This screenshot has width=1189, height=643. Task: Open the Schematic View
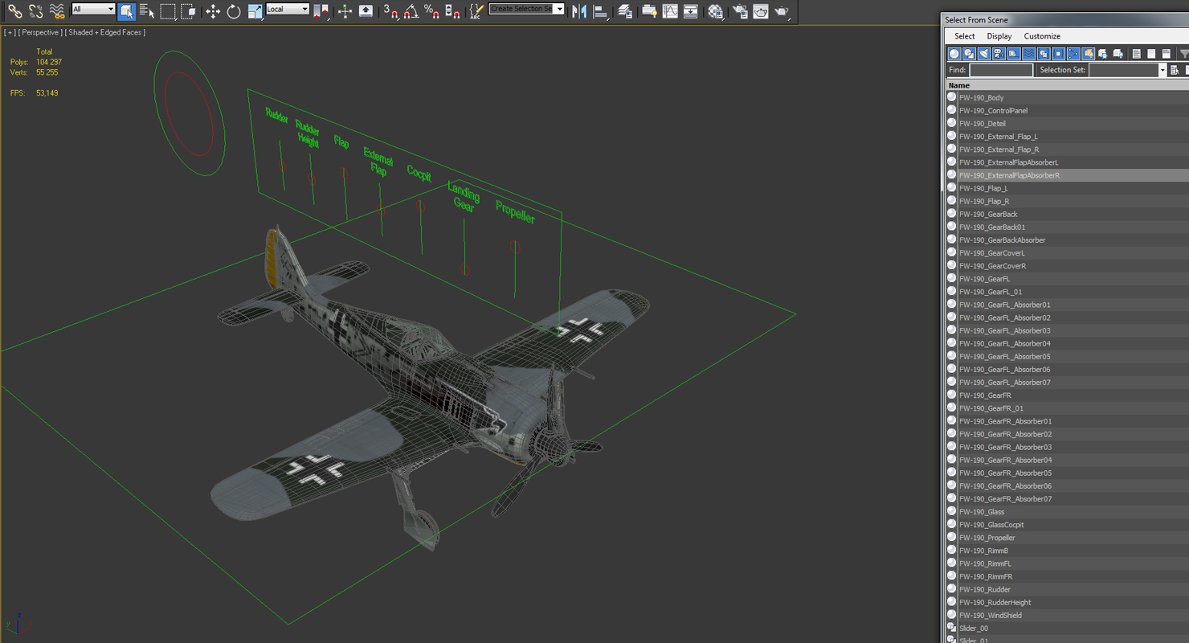(x=690, y=11)
